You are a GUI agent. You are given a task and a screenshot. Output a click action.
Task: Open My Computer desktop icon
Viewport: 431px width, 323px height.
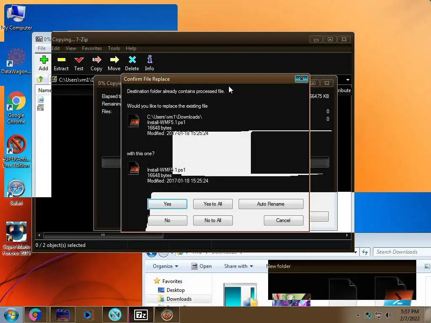pos(16,17)
